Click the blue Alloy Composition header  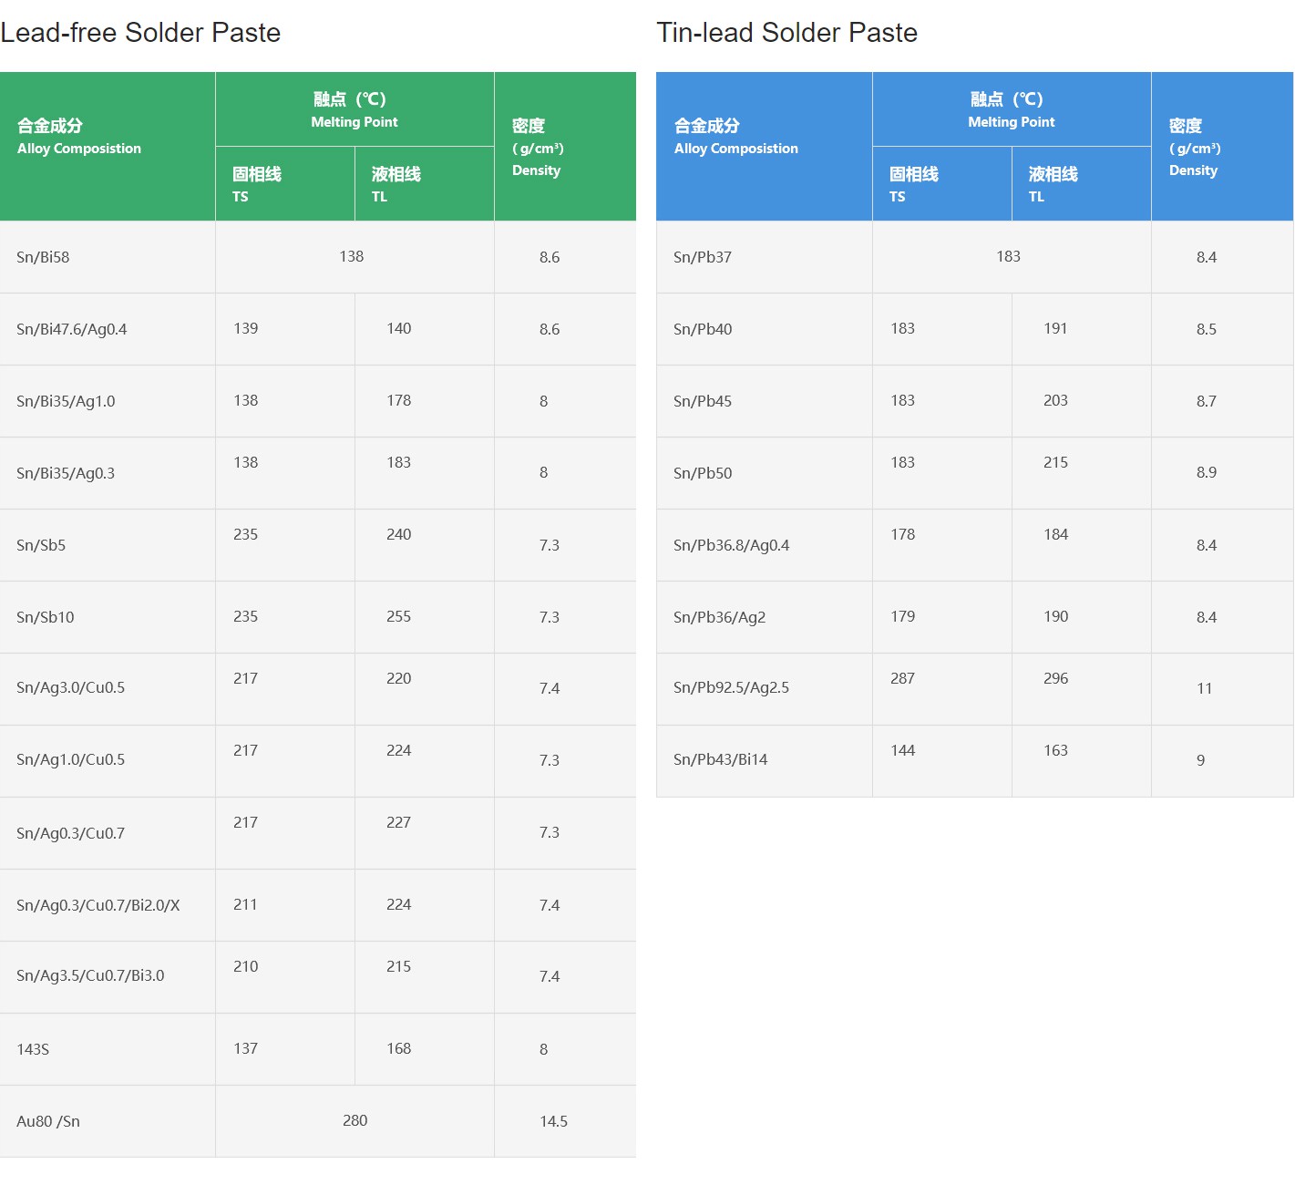(x=735, y=137)
